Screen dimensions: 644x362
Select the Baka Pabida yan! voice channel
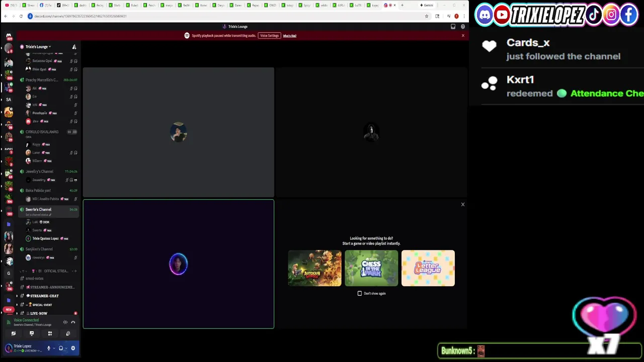tap(48, 191)
